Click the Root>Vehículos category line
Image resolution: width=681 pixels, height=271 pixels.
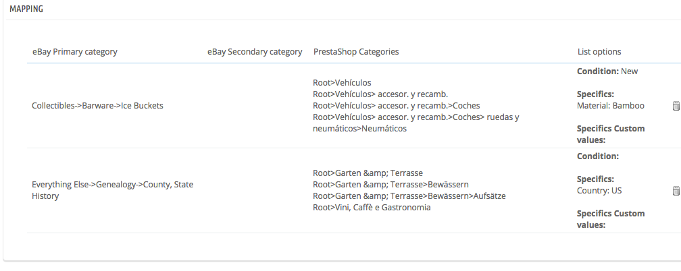(342, 83)
